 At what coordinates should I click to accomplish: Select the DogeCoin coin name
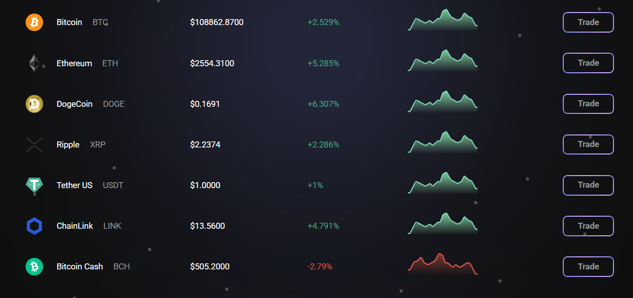pos(75,104)
